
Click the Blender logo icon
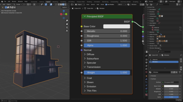[2, 1]
